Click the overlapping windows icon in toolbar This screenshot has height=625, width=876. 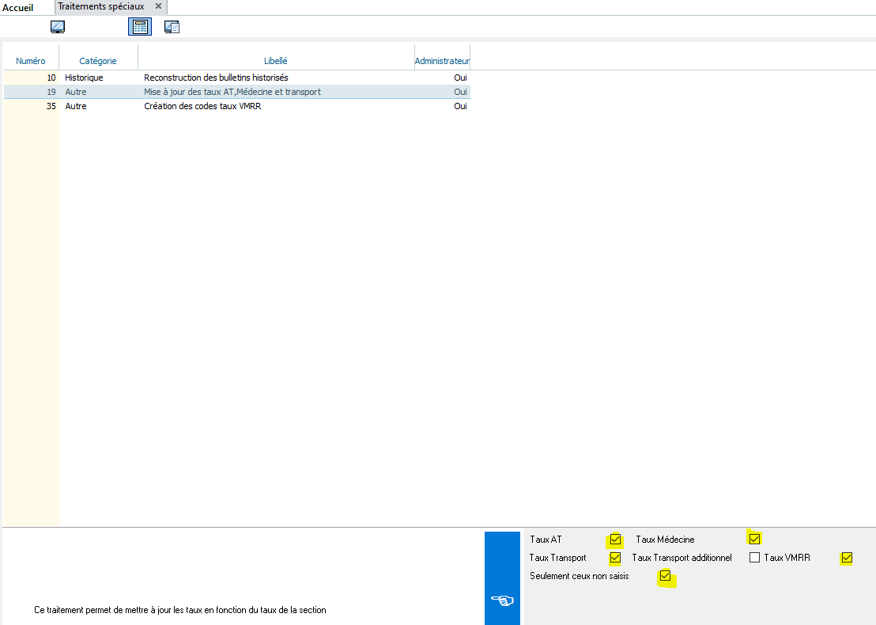pyautogui.click(x=172, y=27)
